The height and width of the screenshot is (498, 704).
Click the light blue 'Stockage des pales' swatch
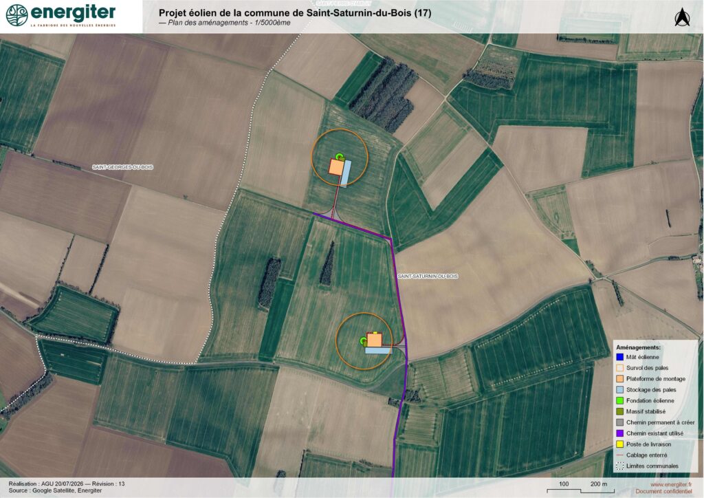click(x=620, y=390)
